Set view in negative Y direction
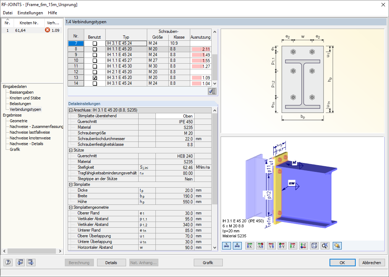The height and width of the screenshot is (277, 389). [x=282, y=246]
